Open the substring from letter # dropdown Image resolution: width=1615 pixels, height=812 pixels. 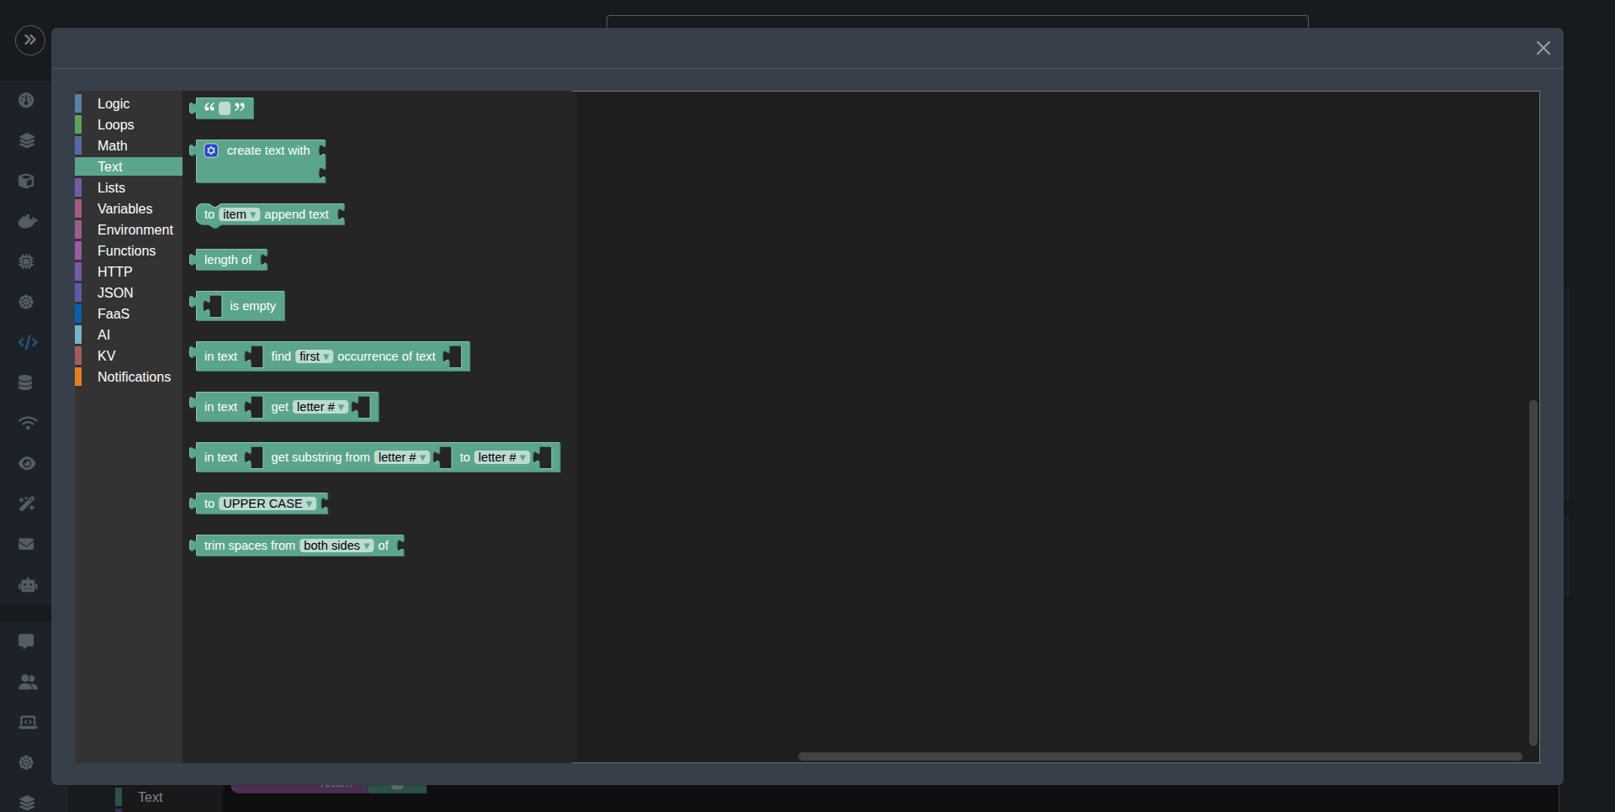coord(402,457)
